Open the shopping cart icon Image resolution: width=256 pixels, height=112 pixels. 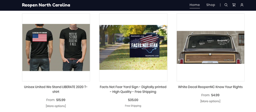(x=234, y=5)
